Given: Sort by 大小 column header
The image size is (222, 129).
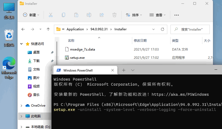Looking at the screenshot, I should pyautogui.click(x=207, y=40).
